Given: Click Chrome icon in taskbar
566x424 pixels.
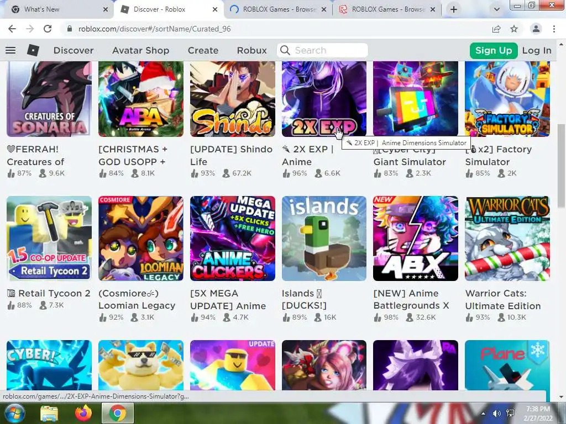Looking at the screenshot, I should (118, 414).
